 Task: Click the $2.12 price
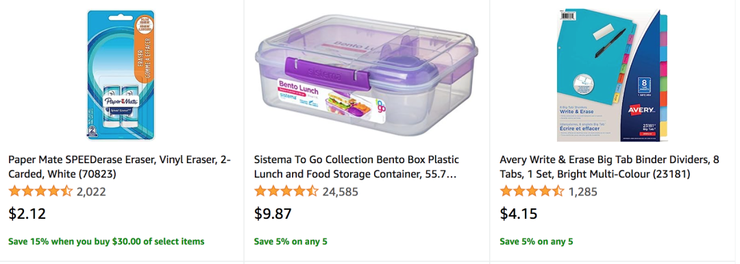pyautogui.click(x=27, y=214)
